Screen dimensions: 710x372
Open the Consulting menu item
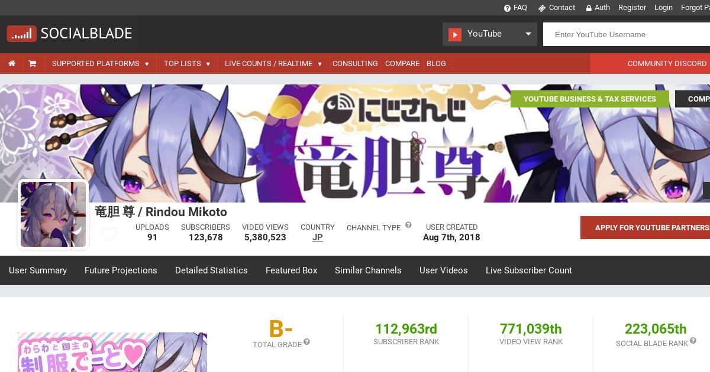tap(355, 63)
